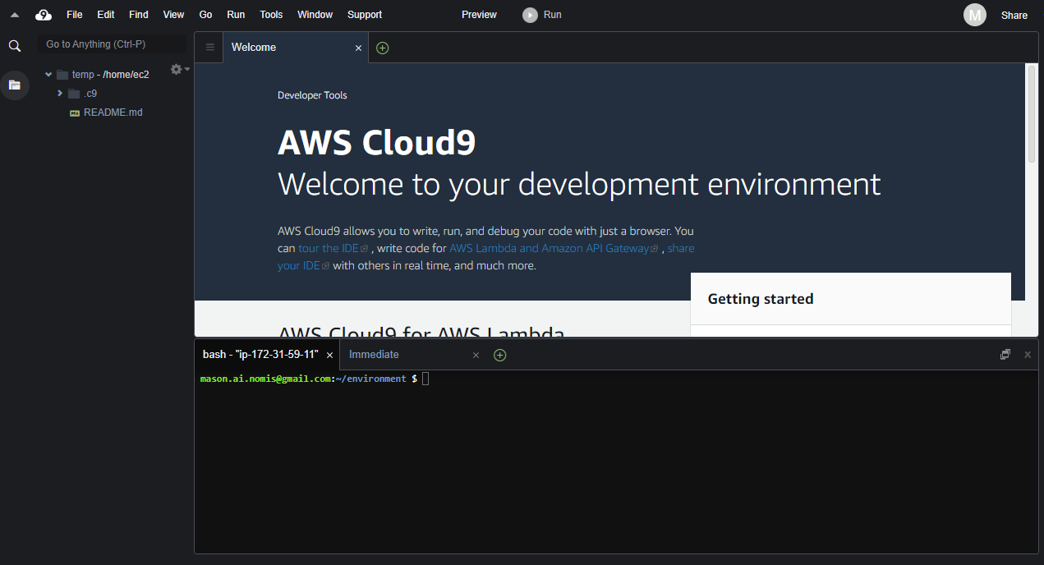Collapse the menu bar with the up arrow
1044x565 pixels.
tap(15, 15)
